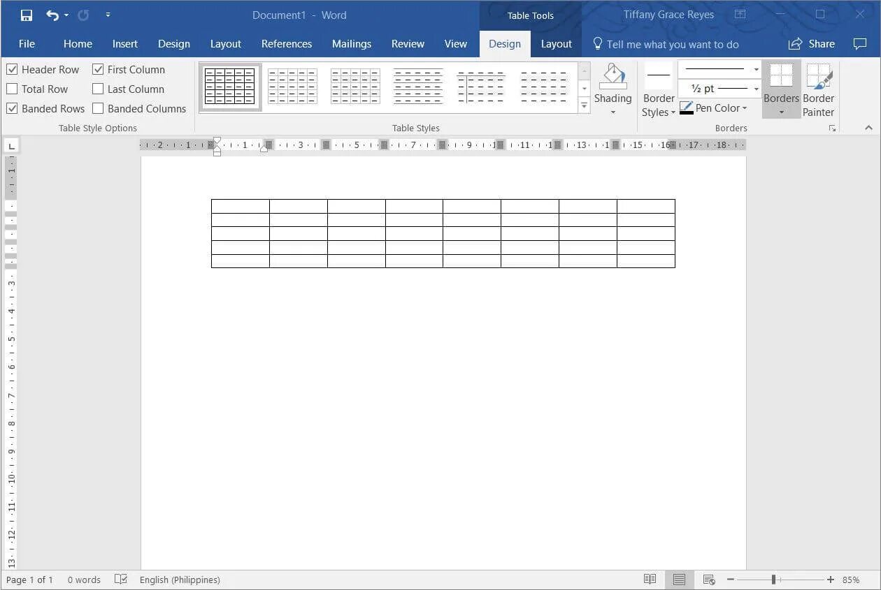881x590 pixels.
Task: Expand the Borders dropdown arrow
Action: click(x=781, y=112)
